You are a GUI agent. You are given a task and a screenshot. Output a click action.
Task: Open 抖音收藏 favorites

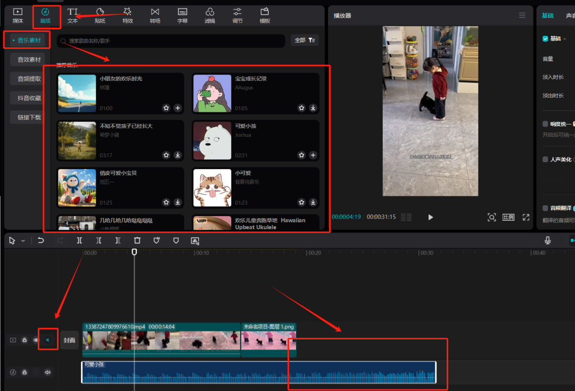pos(27,98)
